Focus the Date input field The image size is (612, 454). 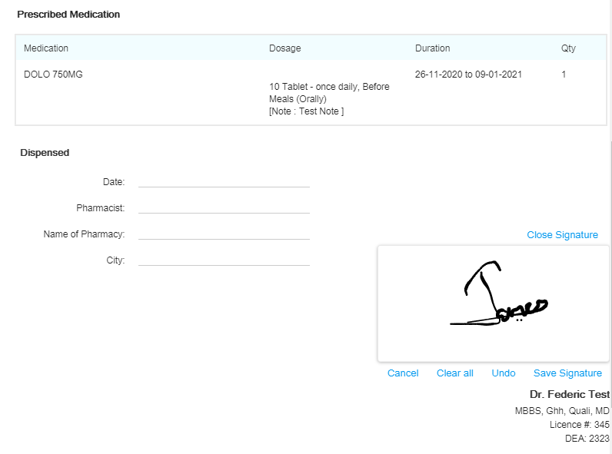224,181
